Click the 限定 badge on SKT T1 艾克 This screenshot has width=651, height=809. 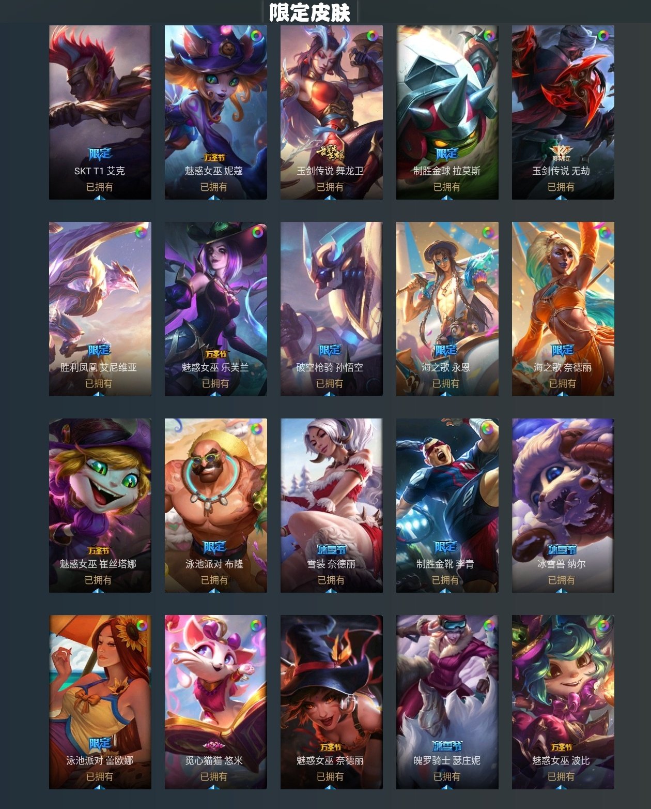click(x=100, y=154)
